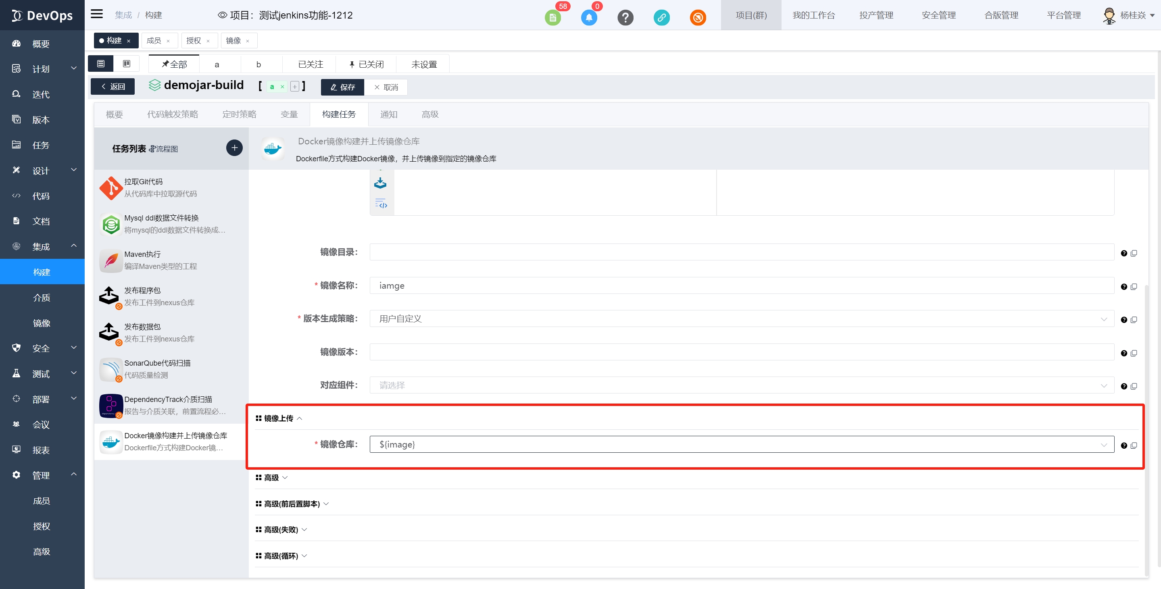Open the 镜像仓库 dropdown
The height and width of the screenshot is (589, 1161).
pyautogui.click(x=741, y=444)
